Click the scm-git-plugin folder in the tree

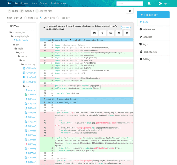(x=20, y=36)
